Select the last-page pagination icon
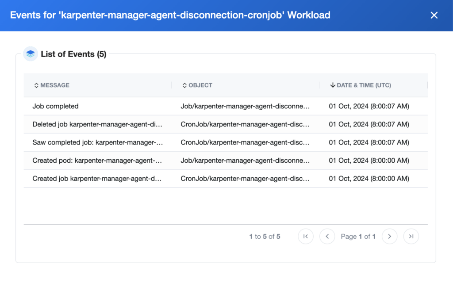The height and width of the screenshot is (283, 453). tap(411, 236)
